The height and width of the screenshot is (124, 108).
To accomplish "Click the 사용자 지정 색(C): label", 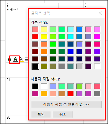I will (45, 79).
